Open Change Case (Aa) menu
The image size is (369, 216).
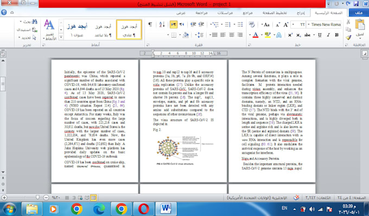pos(265,24)
